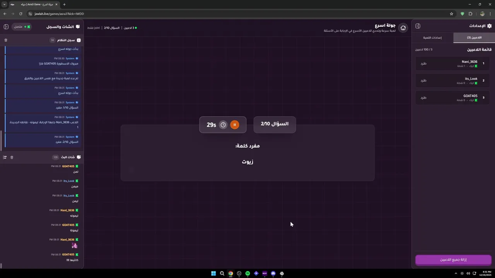Open Windows taskbar search
This screenshot has height=278, width=495.
click(222, 273)
